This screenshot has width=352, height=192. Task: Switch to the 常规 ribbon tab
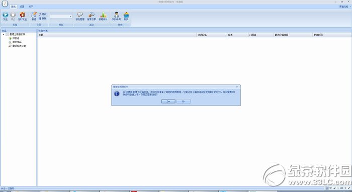[x=13, y=7]
